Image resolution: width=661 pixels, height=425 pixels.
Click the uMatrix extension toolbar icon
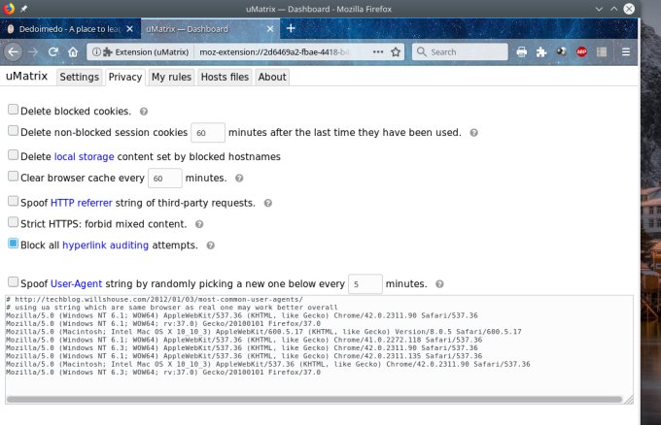561,51
